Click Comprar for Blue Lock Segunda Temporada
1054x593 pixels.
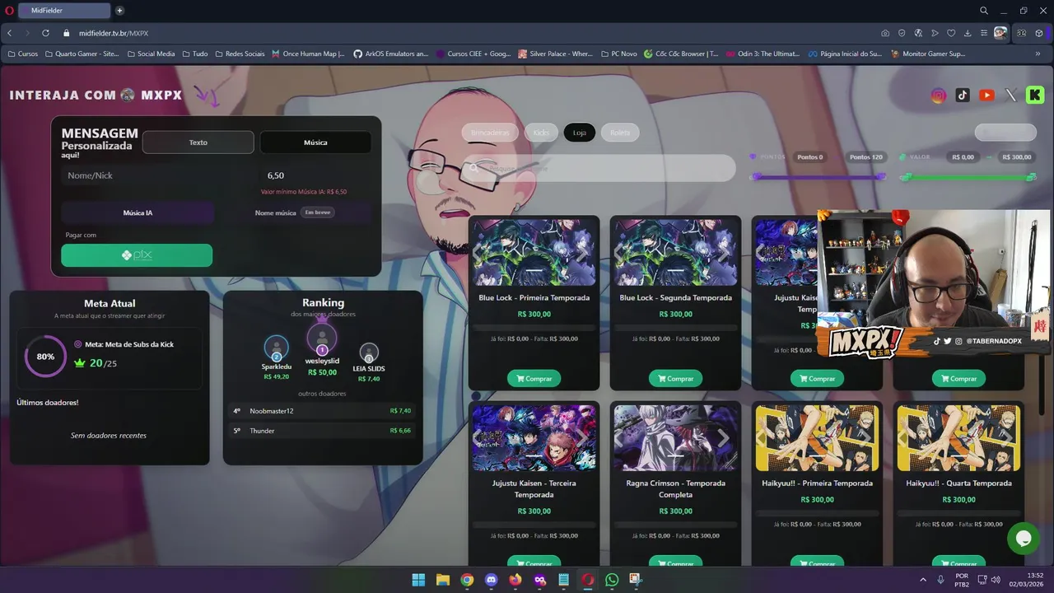pos(675,378)
